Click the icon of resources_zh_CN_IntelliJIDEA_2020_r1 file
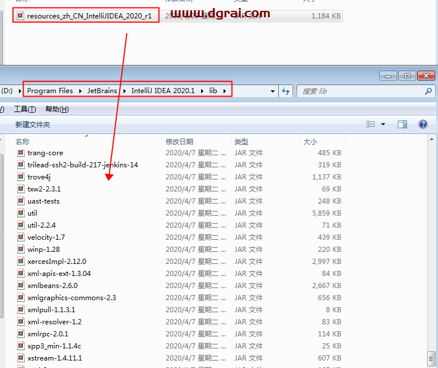This screenshot has width=438, height=368. click(x=20, y=16)
